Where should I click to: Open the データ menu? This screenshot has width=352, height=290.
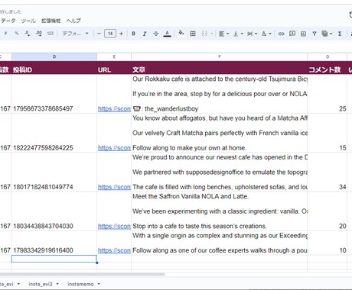8,21
